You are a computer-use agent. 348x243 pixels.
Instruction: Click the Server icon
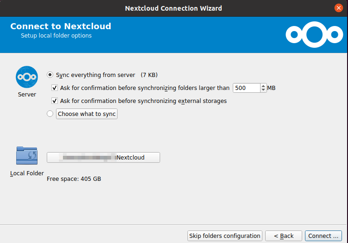pyautogui.click(x=26, y=77)
